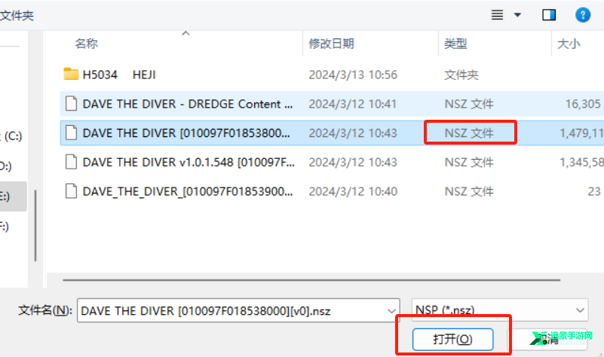
Task: Select the (E:) drive in sidebar
Action: click(x=11, y=197)
